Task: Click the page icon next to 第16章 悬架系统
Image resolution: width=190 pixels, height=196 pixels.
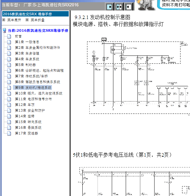Action: [9, 127]
